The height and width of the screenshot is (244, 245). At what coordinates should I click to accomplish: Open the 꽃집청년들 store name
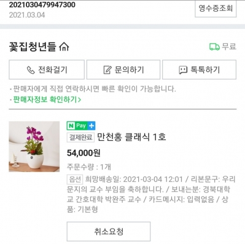pyautogui.click(x=33, y=47)
